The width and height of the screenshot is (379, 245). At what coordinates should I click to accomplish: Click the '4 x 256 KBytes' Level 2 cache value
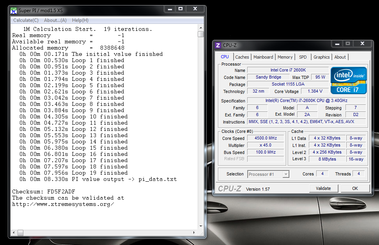[x=327, y=152]
